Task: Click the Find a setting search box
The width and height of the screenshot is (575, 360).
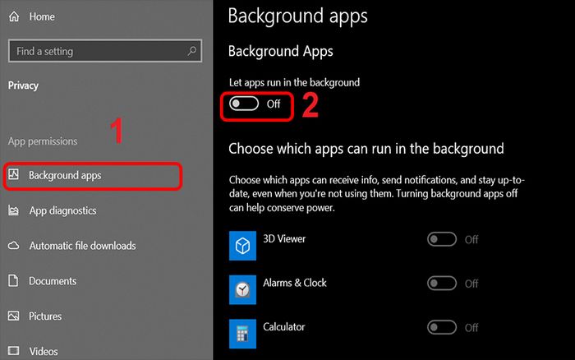Action: [105, 51]
